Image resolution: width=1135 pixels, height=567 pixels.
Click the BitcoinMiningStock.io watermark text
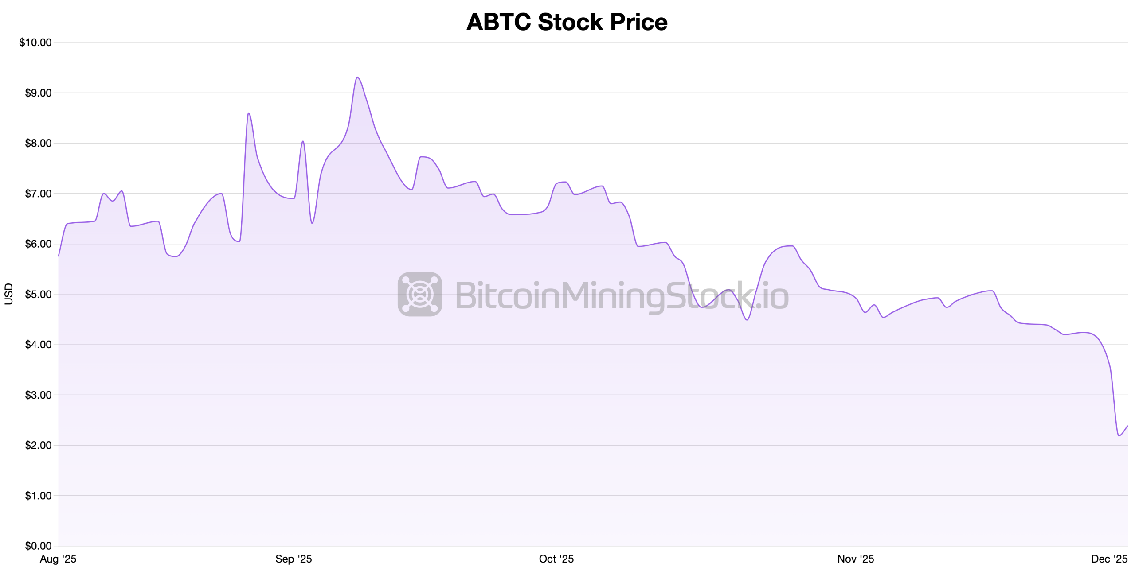[x=622, y=296]
